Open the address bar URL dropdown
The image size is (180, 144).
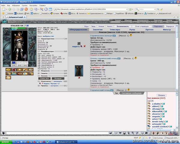coord(127,9)
